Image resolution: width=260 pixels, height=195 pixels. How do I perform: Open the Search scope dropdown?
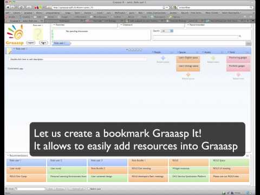(x=167, y=31)
